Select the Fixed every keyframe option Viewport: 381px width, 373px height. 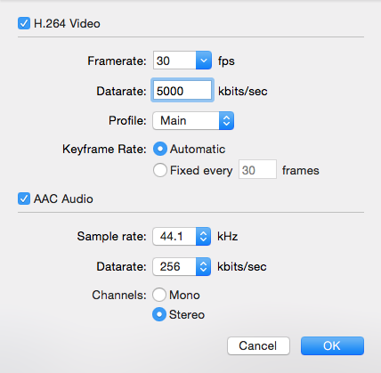pos(160,170)
